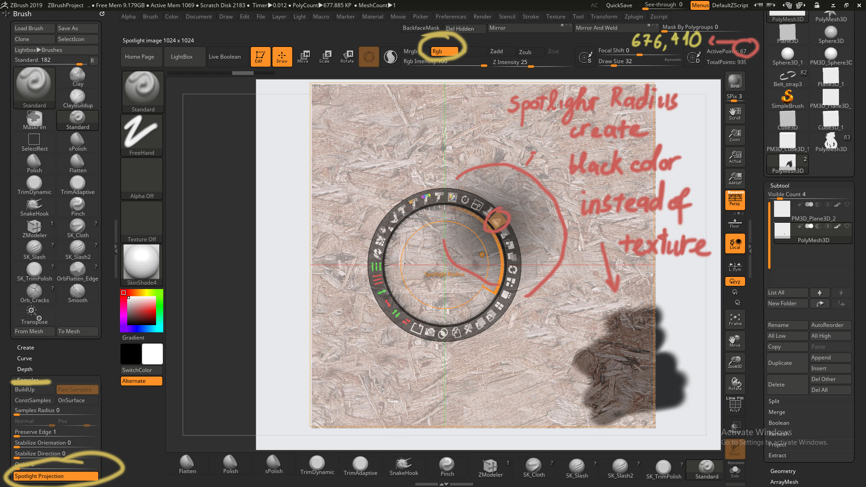Open Lightbox Brushes browser

pos(56,50)
